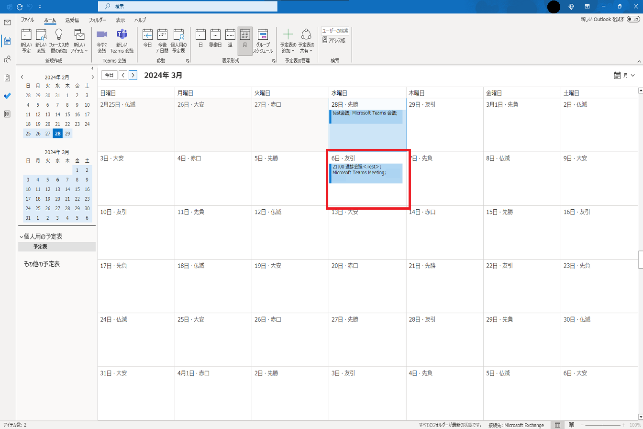Click the 新しい予定 (New Appointment) icon
The width and height of the screenshot is (643, 429).
coord(26,40)
